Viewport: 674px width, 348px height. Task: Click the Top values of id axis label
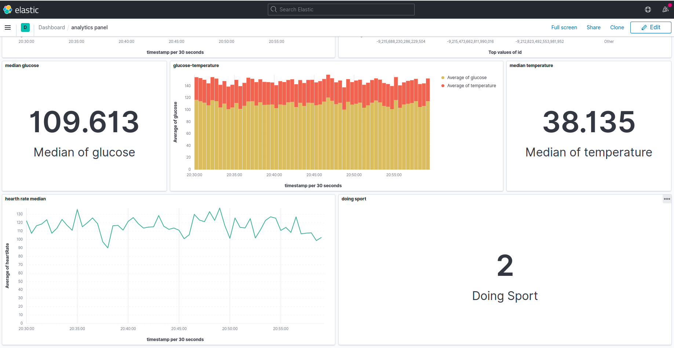(505, 52)
